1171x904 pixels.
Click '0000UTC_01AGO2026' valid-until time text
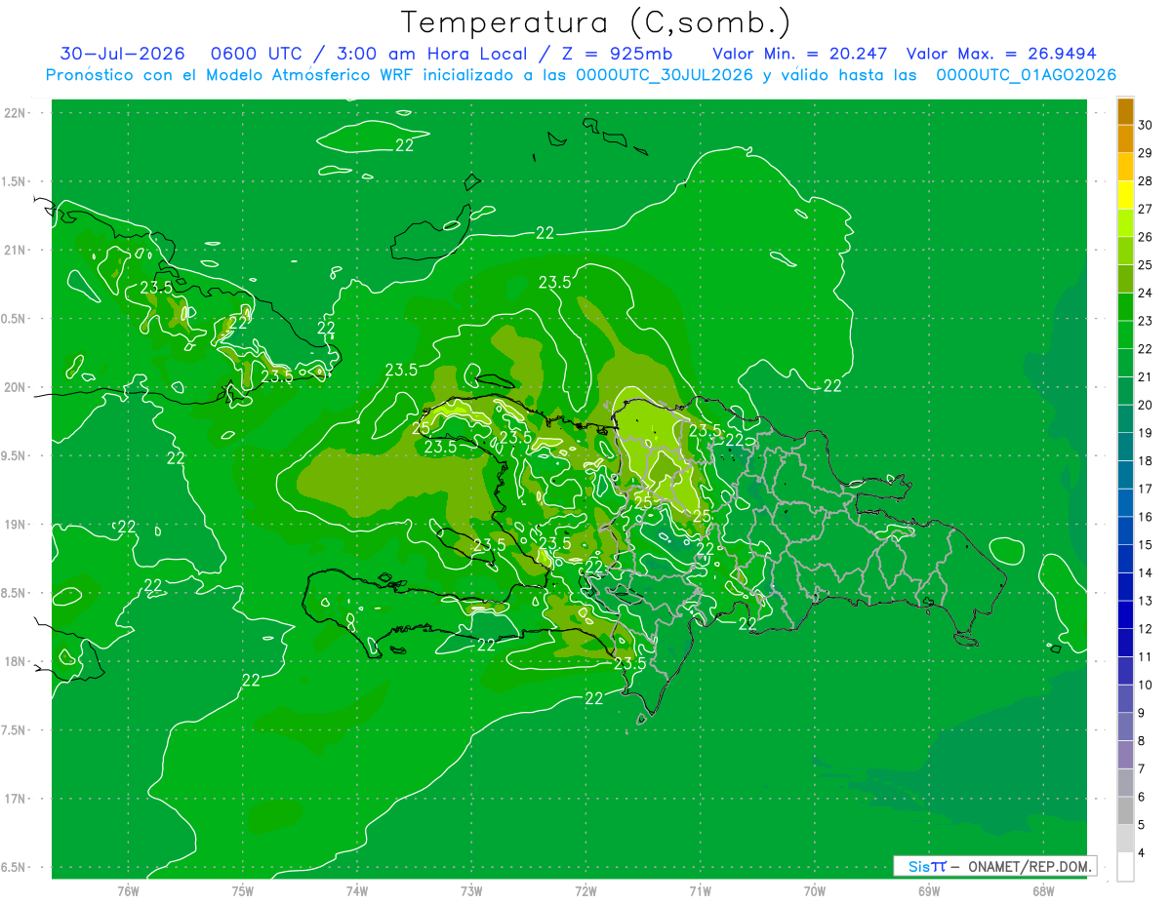tap(1027, 74)
